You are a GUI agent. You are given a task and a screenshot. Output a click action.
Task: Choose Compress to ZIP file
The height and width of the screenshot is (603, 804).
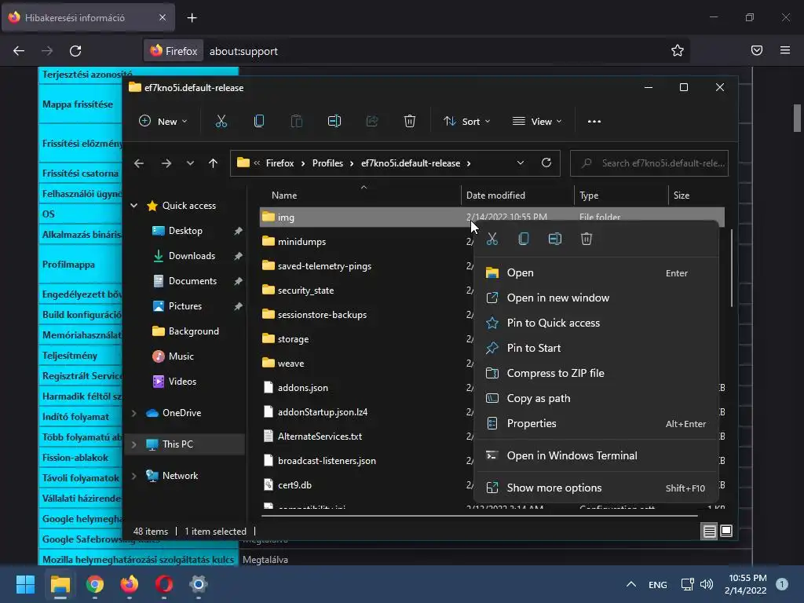coord(596,373)
